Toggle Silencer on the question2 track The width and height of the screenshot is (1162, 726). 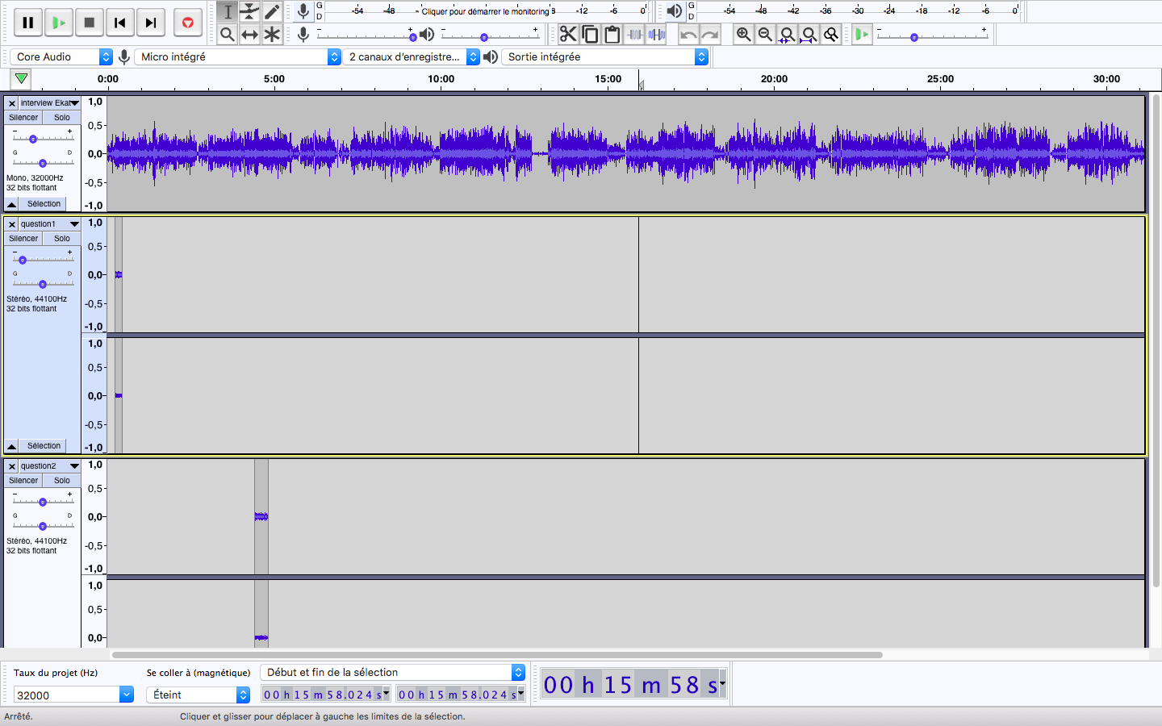(23, 481)
